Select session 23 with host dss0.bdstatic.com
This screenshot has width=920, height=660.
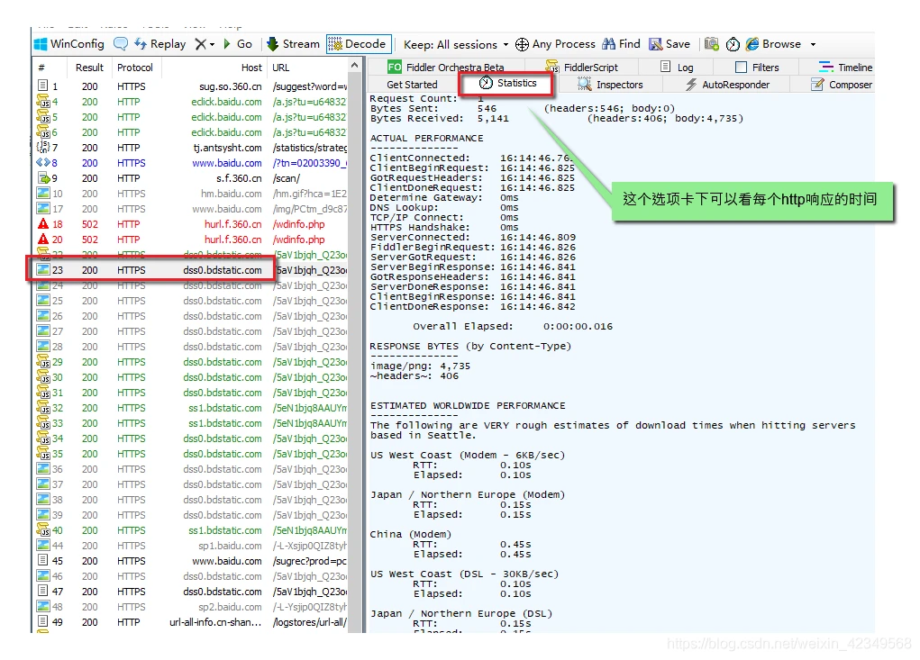(191, 269)
